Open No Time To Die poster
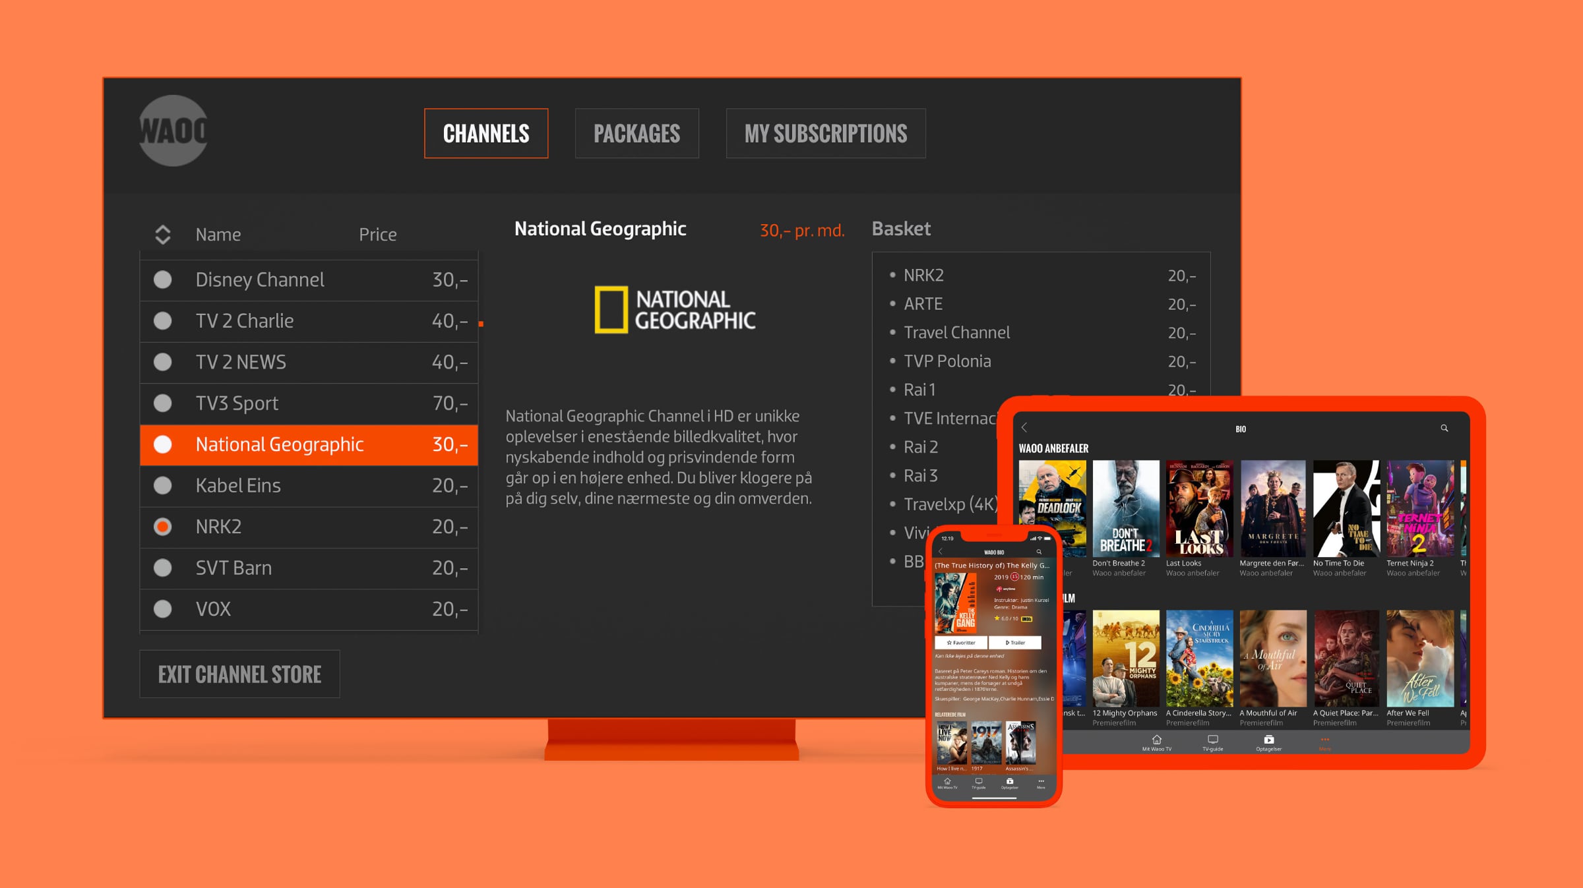The width and height of the screenshot is (1583, 888). [x=1346, y=508]
